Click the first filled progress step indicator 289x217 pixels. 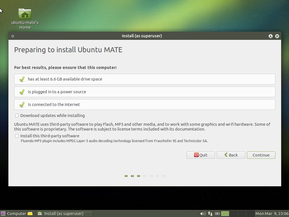(x=126, y=176)
